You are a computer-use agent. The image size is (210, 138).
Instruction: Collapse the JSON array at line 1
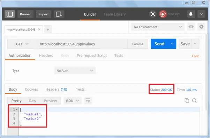(x=17, y=109)
